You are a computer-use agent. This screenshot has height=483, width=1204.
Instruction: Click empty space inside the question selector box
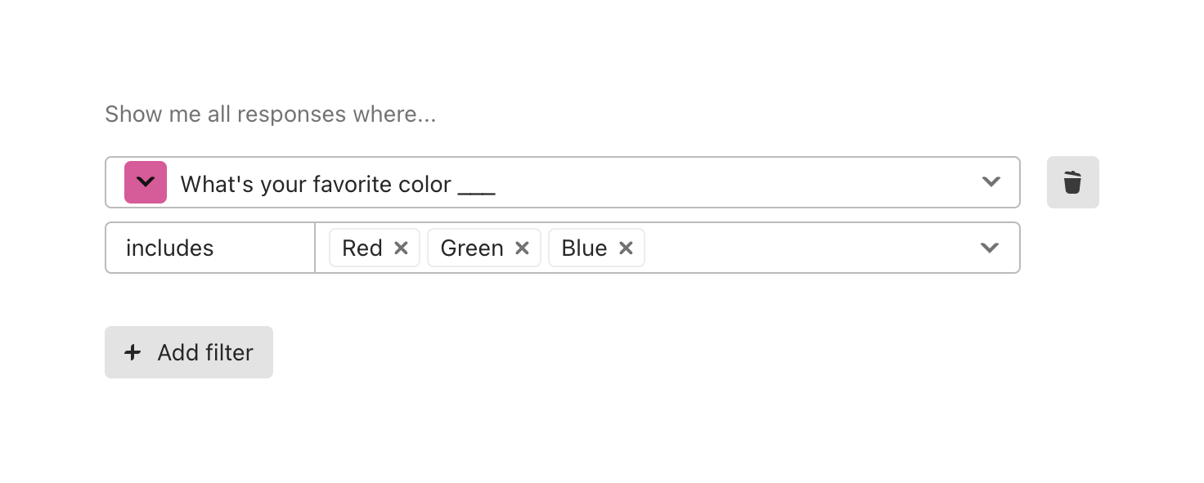[x=736, y=182]
